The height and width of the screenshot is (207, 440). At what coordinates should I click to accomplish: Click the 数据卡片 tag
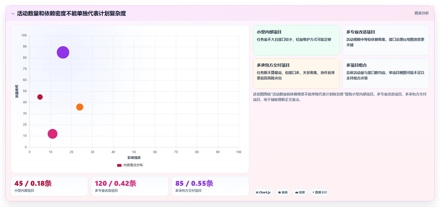[320, 192]
